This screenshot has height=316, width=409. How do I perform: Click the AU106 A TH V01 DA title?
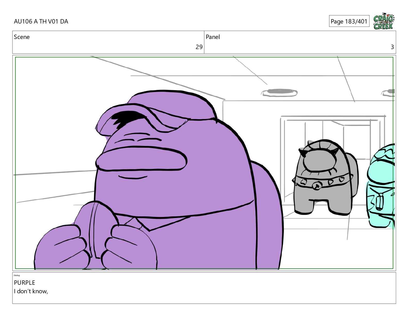tap(41, 21)
